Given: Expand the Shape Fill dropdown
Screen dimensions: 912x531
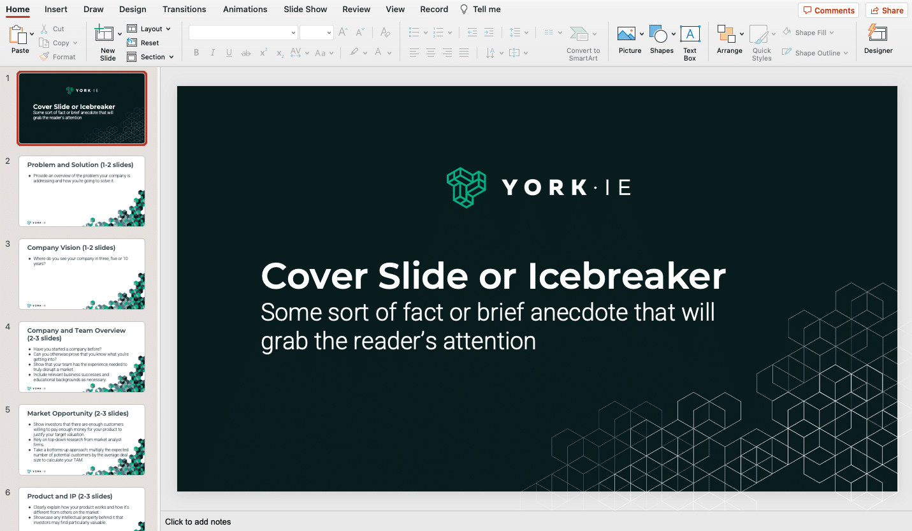Looking at the screenshot, I should click(x=832, y=33).
